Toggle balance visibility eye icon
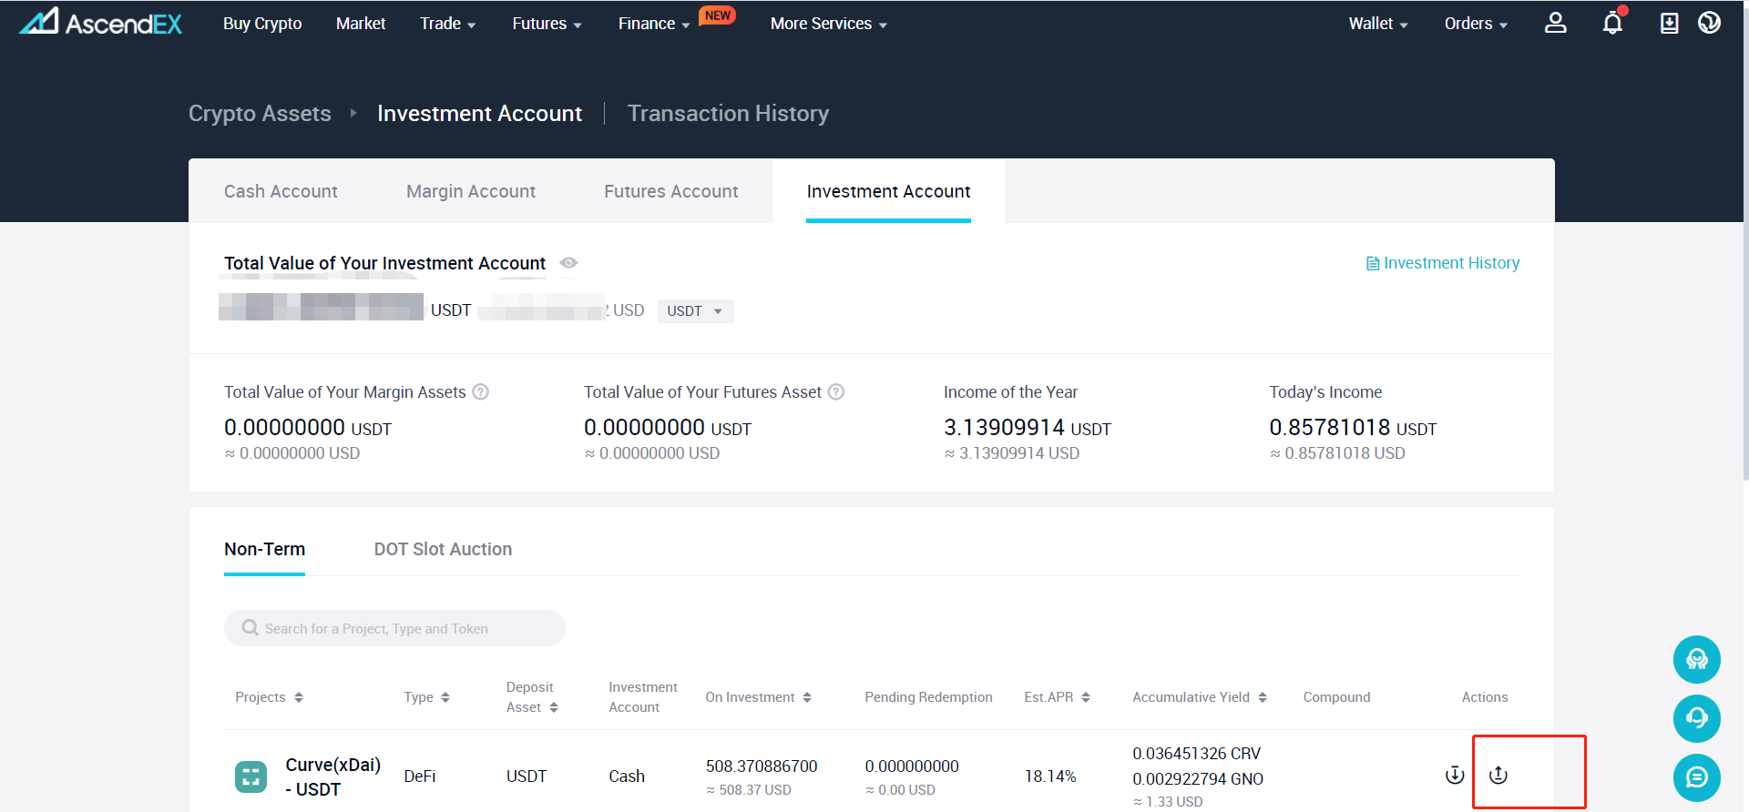This screenshot has width=1749, height=812. click(x=568, y=263)
